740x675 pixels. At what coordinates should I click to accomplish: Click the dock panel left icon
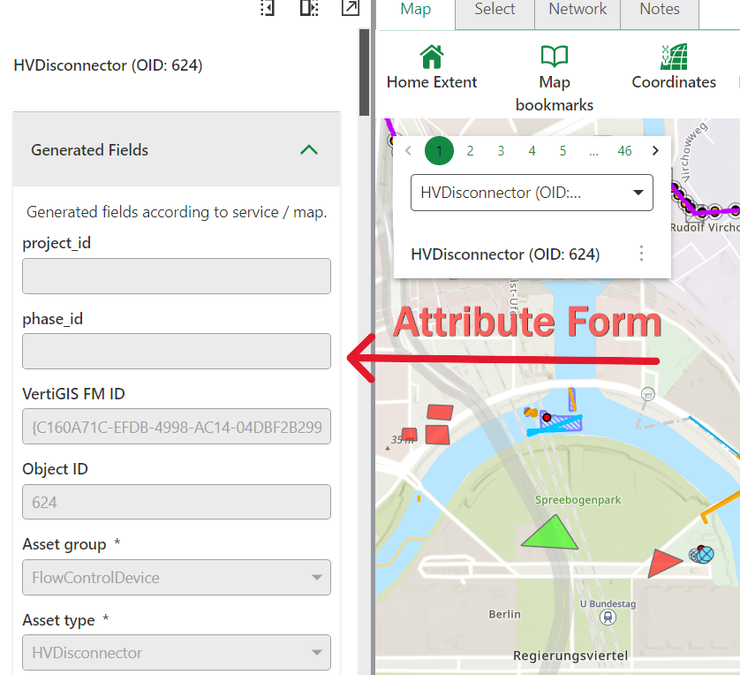coord(268,8)
